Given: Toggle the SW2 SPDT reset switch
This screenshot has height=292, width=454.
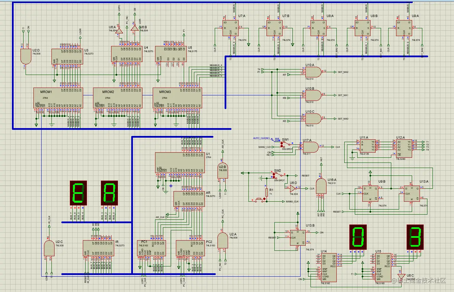Looking at the screenshot, I should 278,176.
